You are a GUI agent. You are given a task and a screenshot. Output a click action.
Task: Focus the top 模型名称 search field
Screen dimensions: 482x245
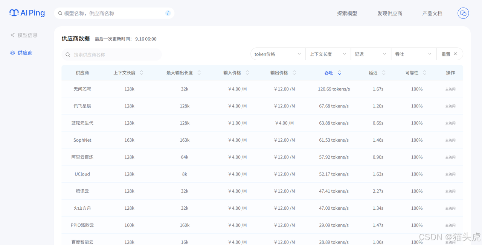point(114,13)
